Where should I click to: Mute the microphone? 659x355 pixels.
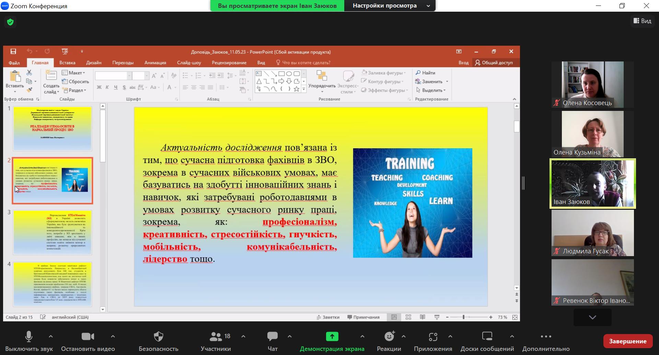(x=29, y=337)
